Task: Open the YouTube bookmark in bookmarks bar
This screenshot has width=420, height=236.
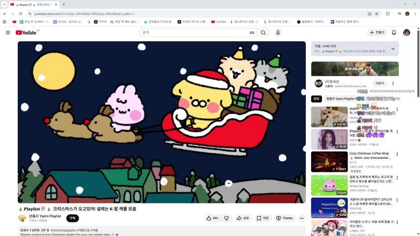Action: tap(219, 22)
